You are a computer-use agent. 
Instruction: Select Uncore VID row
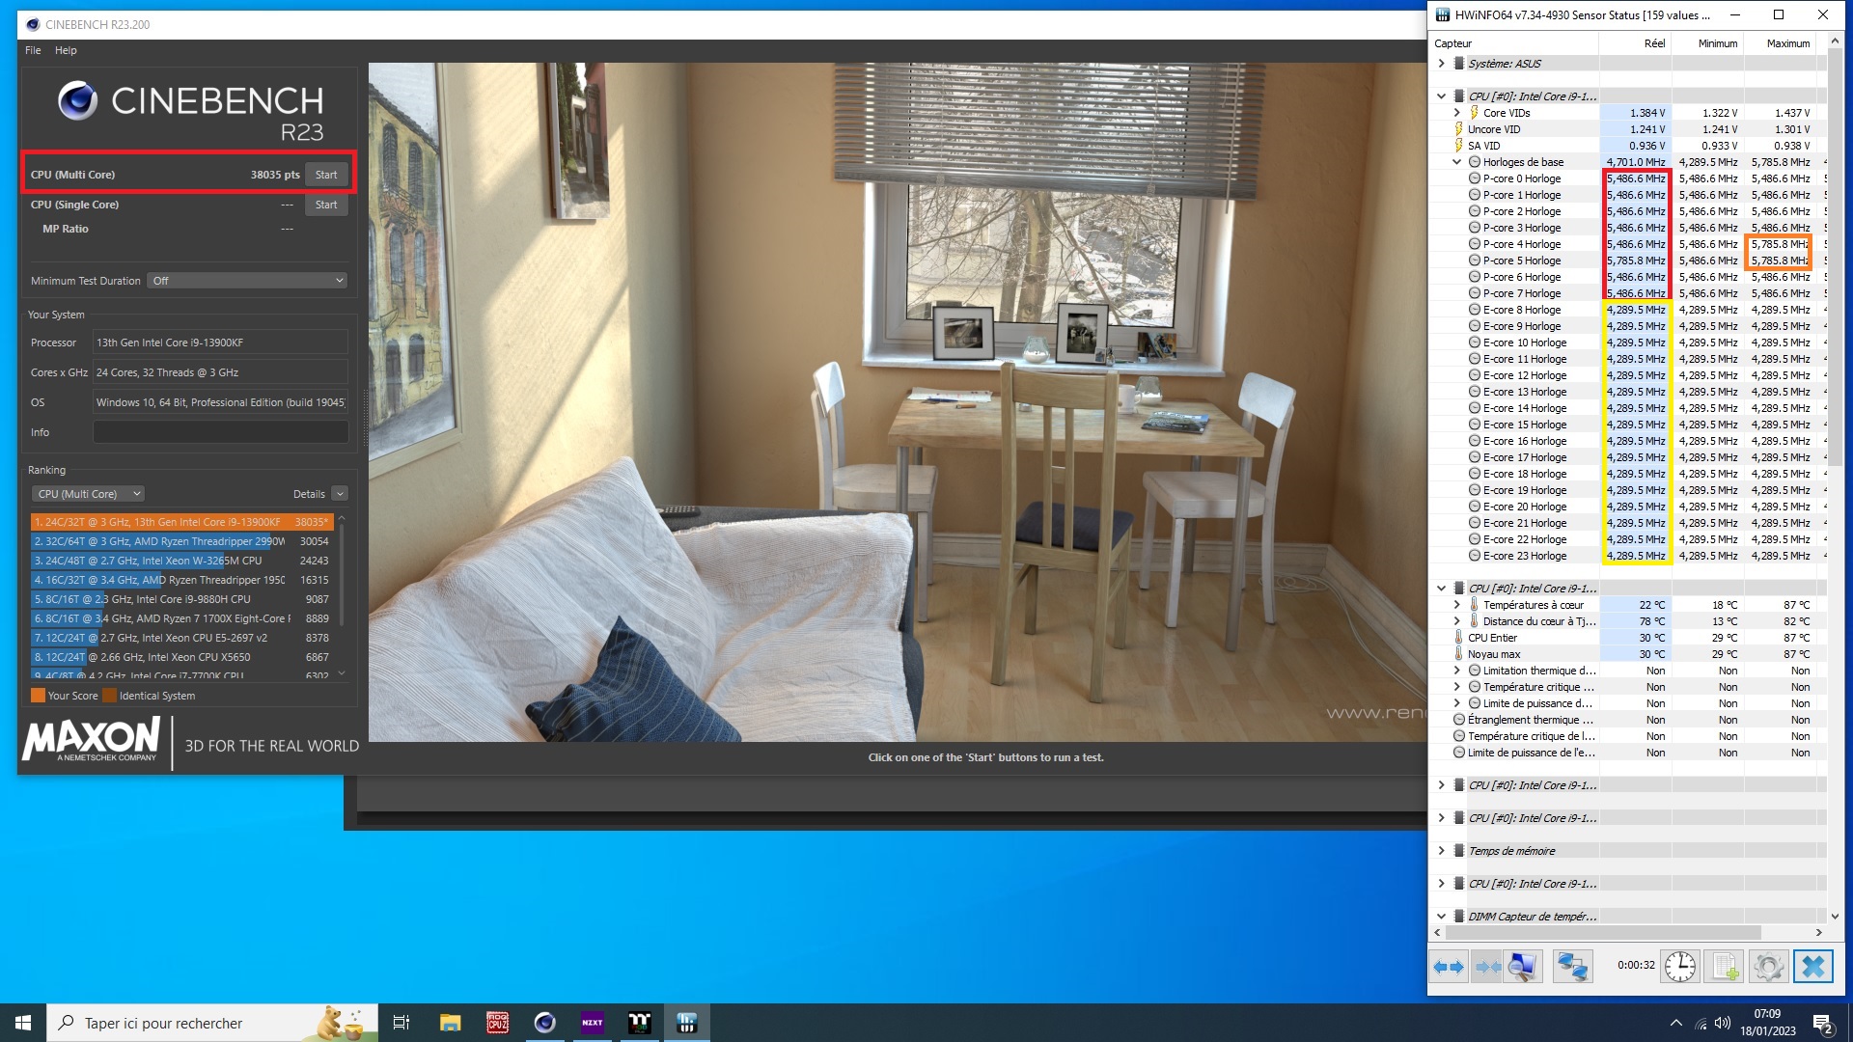click(1628, 129)
